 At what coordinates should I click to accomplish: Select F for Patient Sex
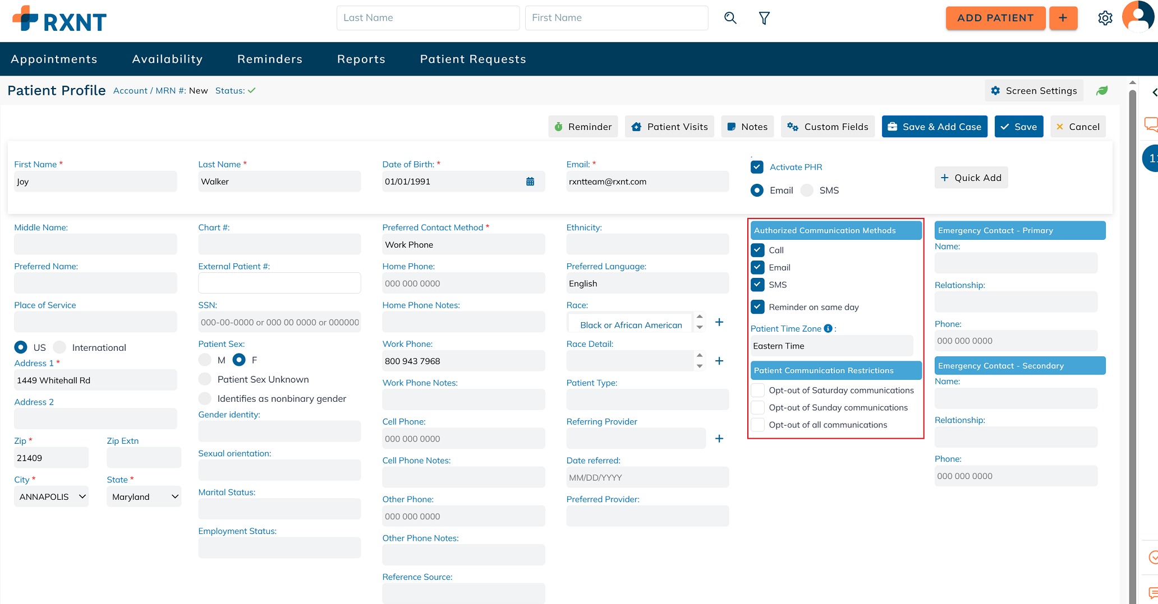coord(239,360)
